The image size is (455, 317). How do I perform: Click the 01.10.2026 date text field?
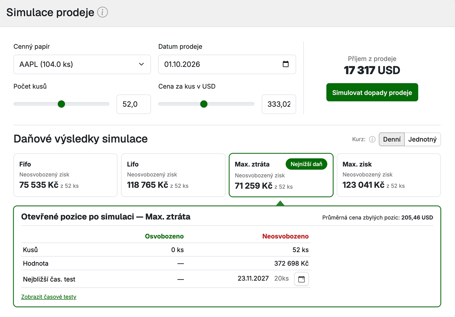(x=227, y=64)
